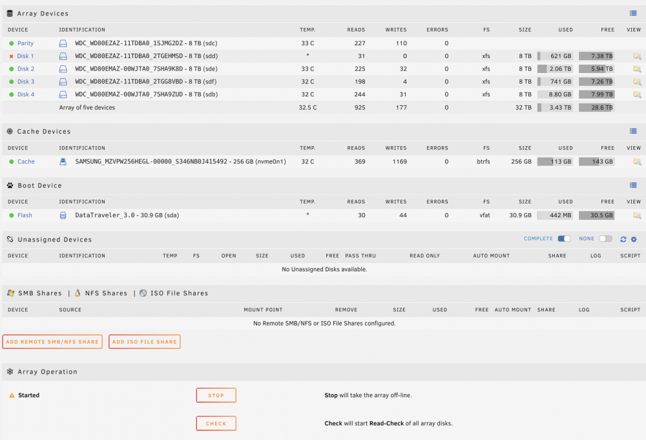Screen dimensions: 646x440
Task: Toggle Cache Devices list view icon
Action: (633, 131)
